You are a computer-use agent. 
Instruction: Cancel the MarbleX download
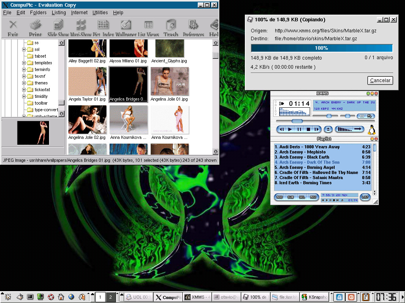pyautogui.click(x=380, y=80)
